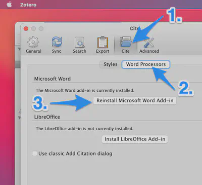
Task: Click the gray zoom window button
Action: pyautogui.click(x=41, y=29)
